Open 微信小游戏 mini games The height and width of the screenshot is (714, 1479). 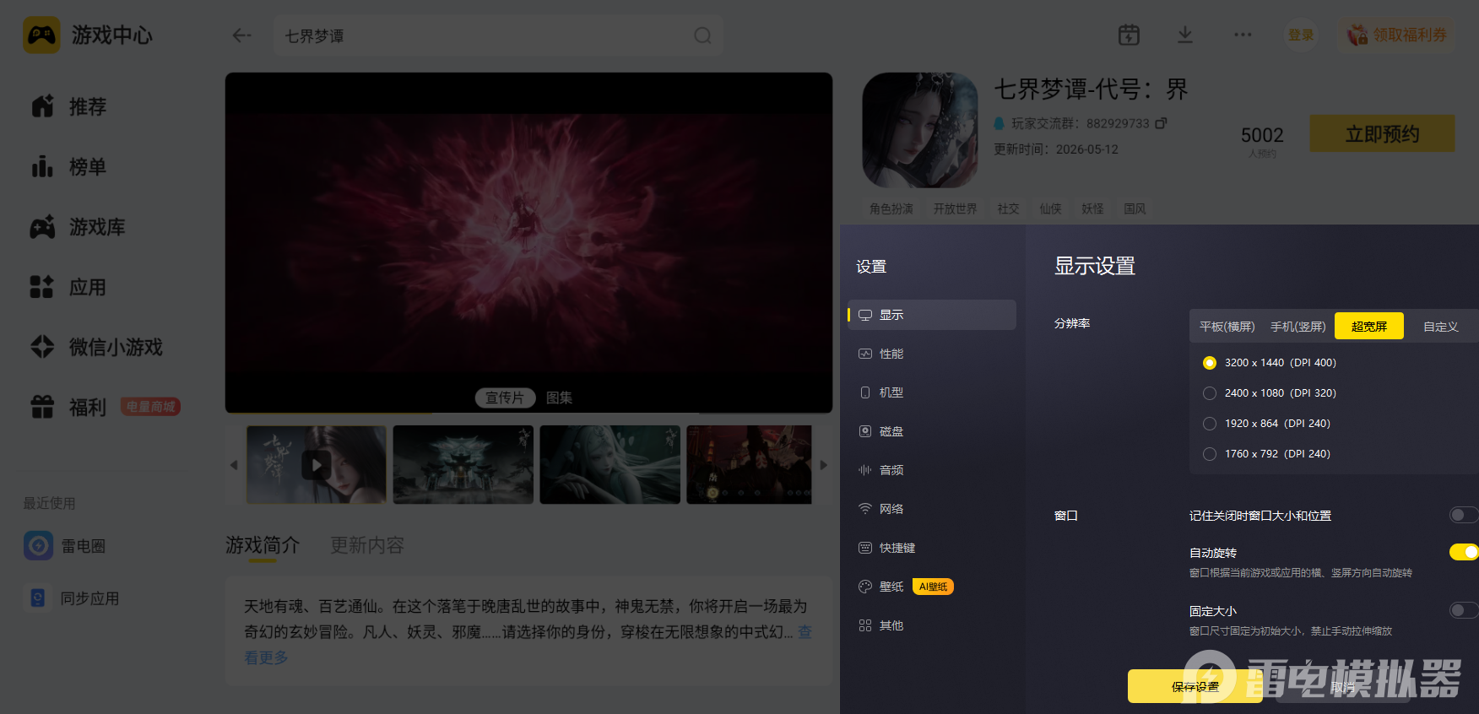(x=96, y=347)
